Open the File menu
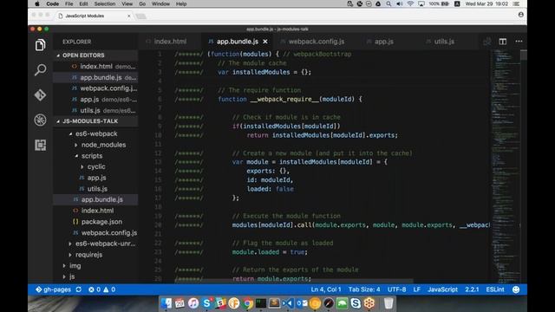This screenshot has width=555, height=312. [69, 3]
